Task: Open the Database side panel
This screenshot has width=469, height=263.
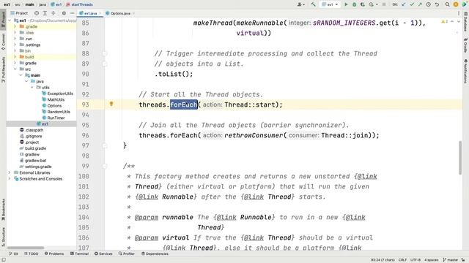Action: 466,21
